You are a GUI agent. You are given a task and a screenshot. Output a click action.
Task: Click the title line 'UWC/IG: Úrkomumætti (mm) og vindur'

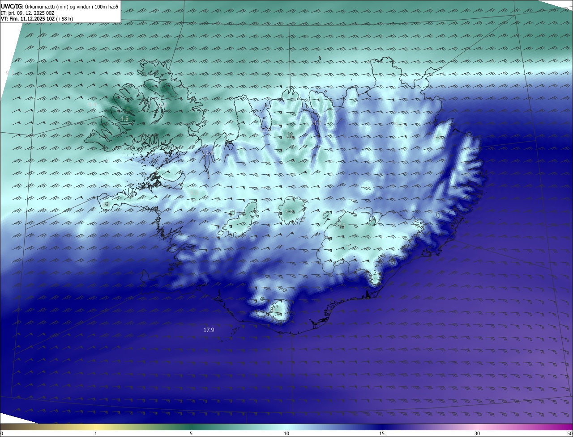[60, 6]
